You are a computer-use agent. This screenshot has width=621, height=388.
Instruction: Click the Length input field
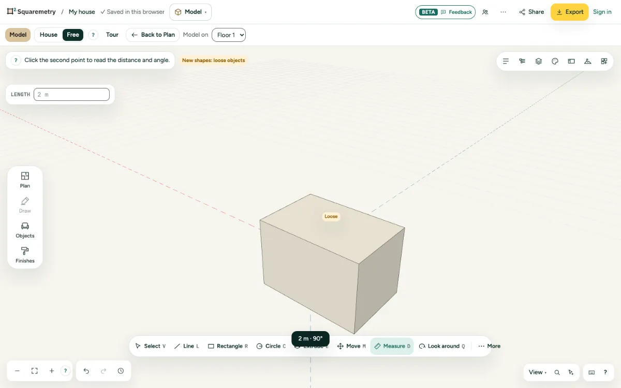tap(71, 95)
